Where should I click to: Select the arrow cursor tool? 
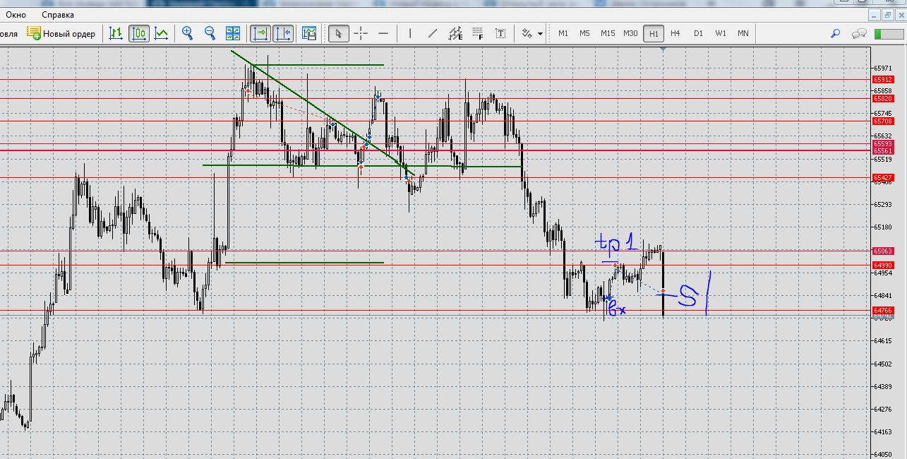[339, 33]
